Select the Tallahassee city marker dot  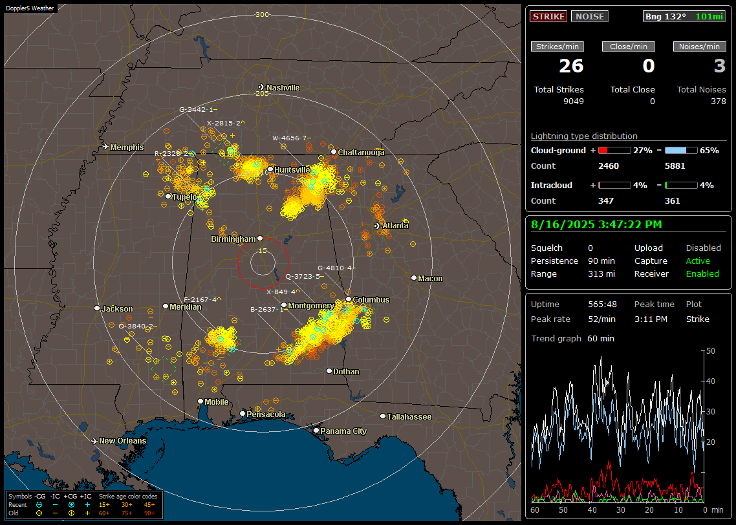[382, 416]
